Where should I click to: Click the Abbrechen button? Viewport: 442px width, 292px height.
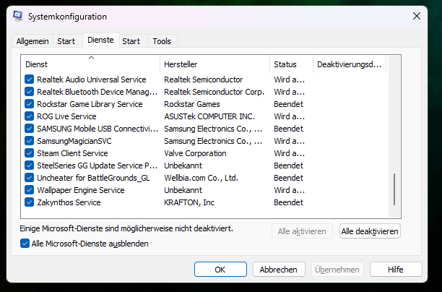click(279, 270)
